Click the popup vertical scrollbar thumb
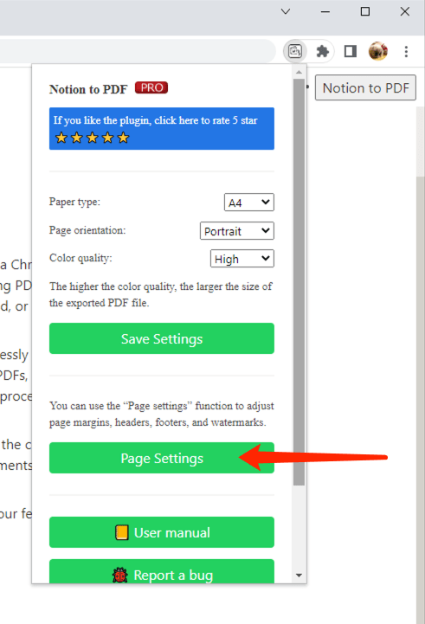Viewport: 425px width, 624px height. pyautogui.click(x=299, y=282)
